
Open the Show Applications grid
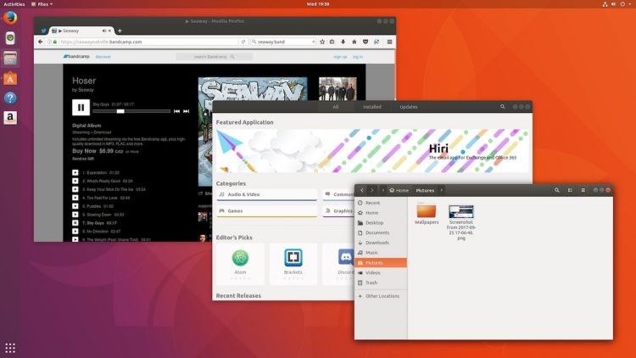tap(10, 347)
